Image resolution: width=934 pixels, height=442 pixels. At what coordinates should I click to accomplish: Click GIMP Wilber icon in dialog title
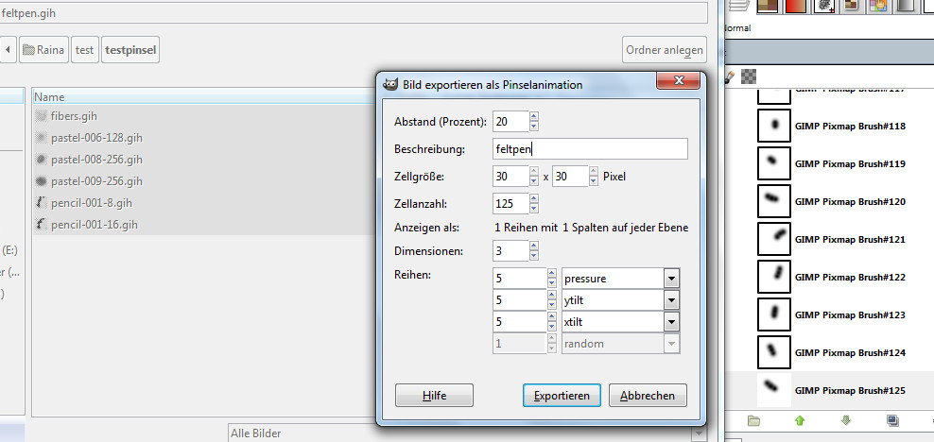[x=390, y=85]
